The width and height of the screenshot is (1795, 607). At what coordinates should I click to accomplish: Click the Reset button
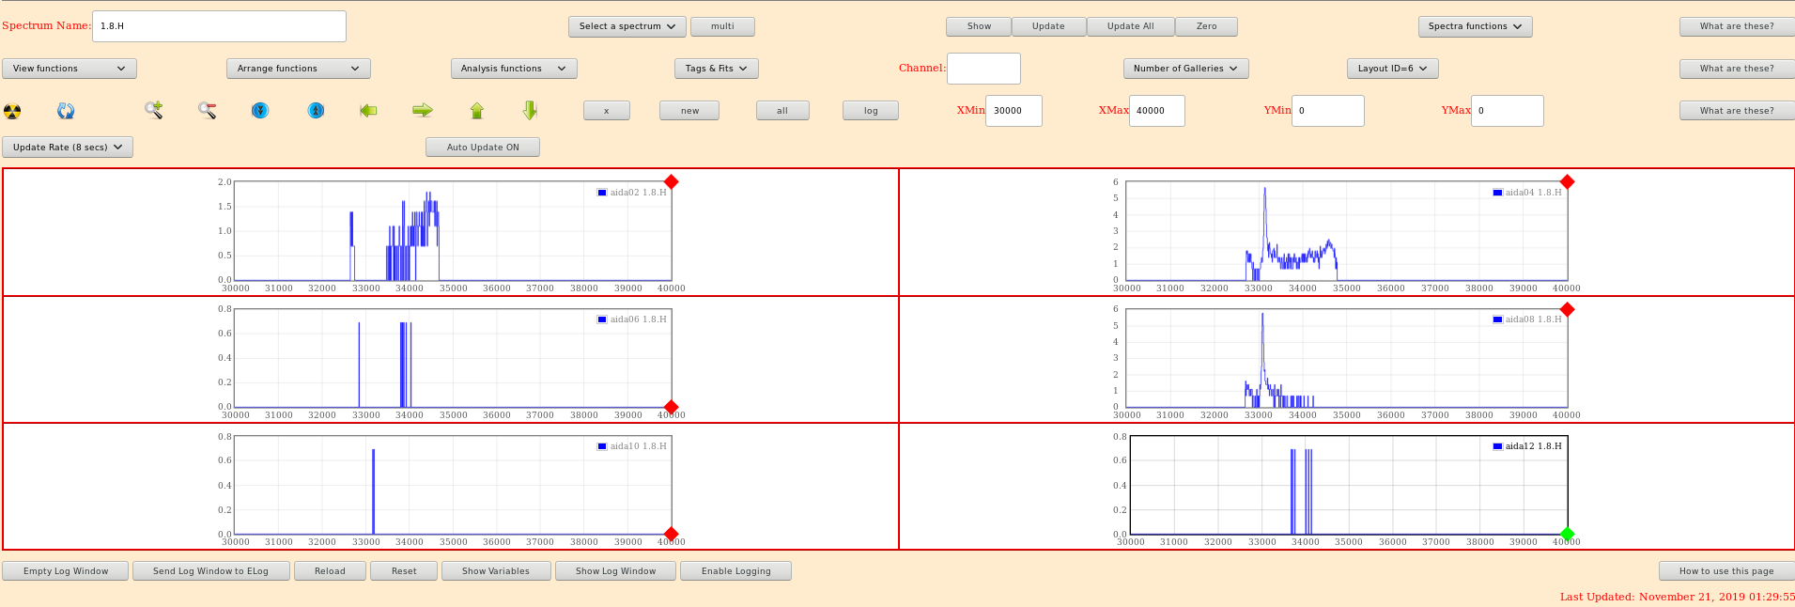click(x=404, y=571)
